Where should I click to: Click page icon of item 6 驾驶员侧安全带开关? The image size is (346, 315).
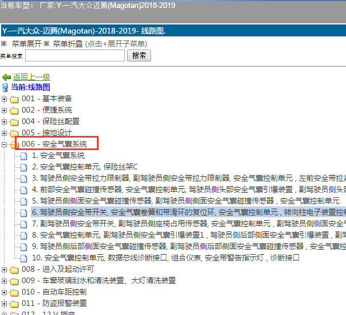[24, 213]
